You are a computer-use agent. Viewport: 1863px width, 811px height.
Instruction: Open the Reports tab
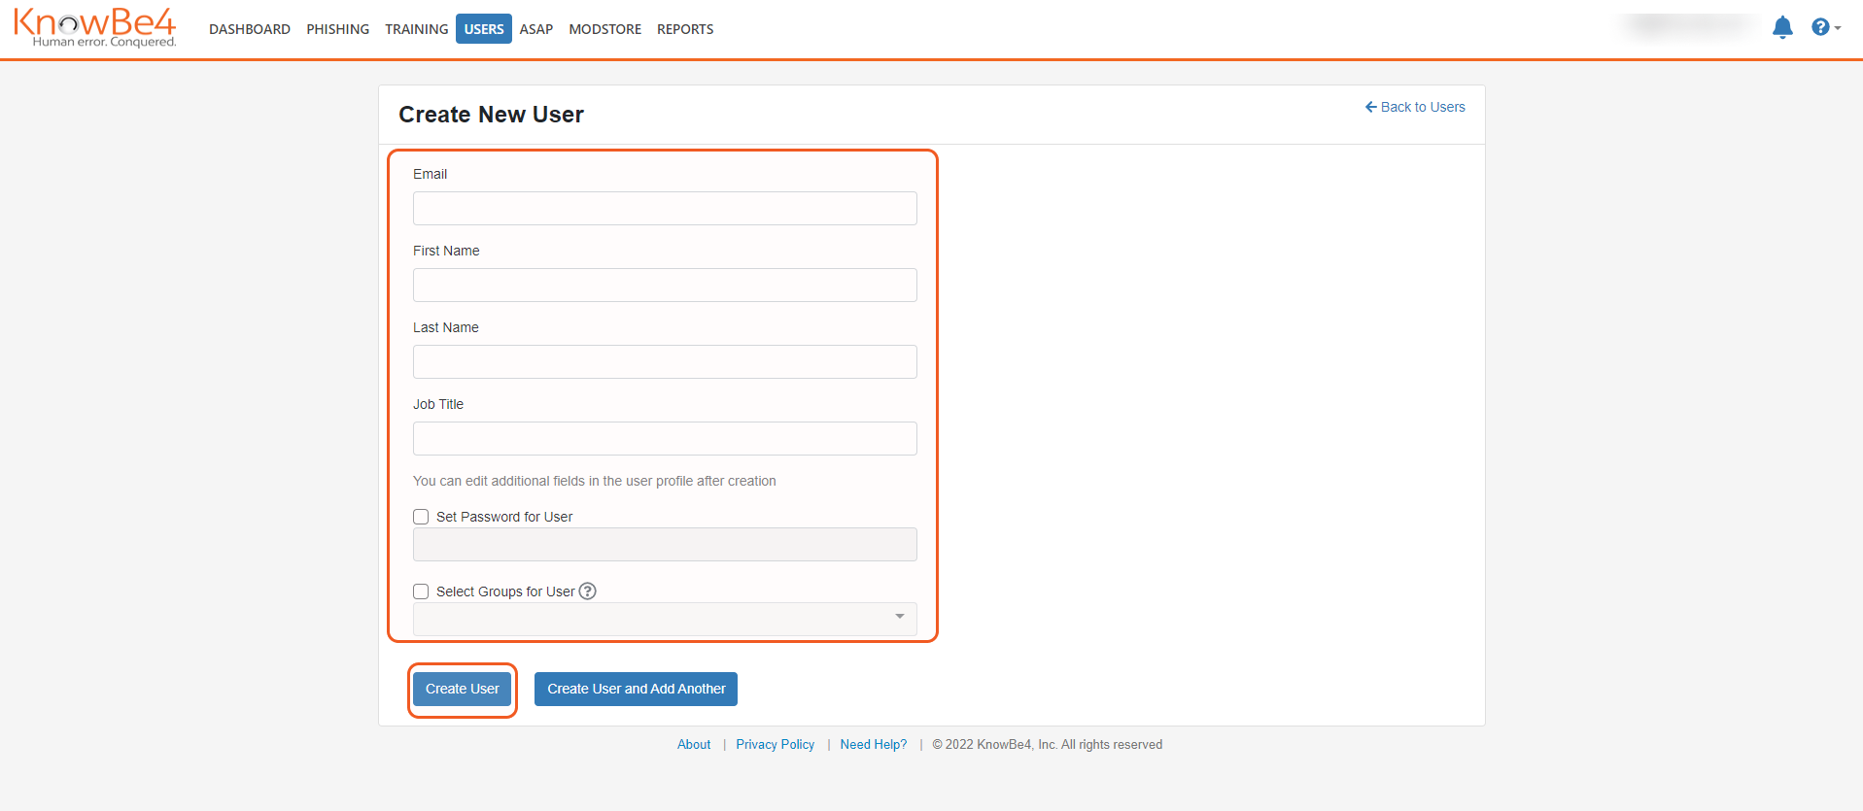click(x=685, y=29)
